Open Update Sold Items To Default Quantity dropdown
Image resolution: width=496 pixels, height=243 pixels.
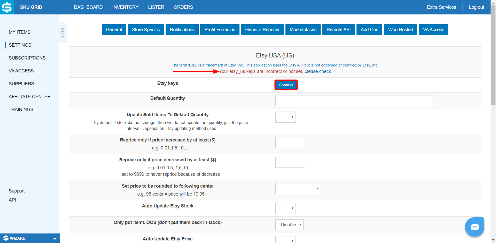coord(285,117)
